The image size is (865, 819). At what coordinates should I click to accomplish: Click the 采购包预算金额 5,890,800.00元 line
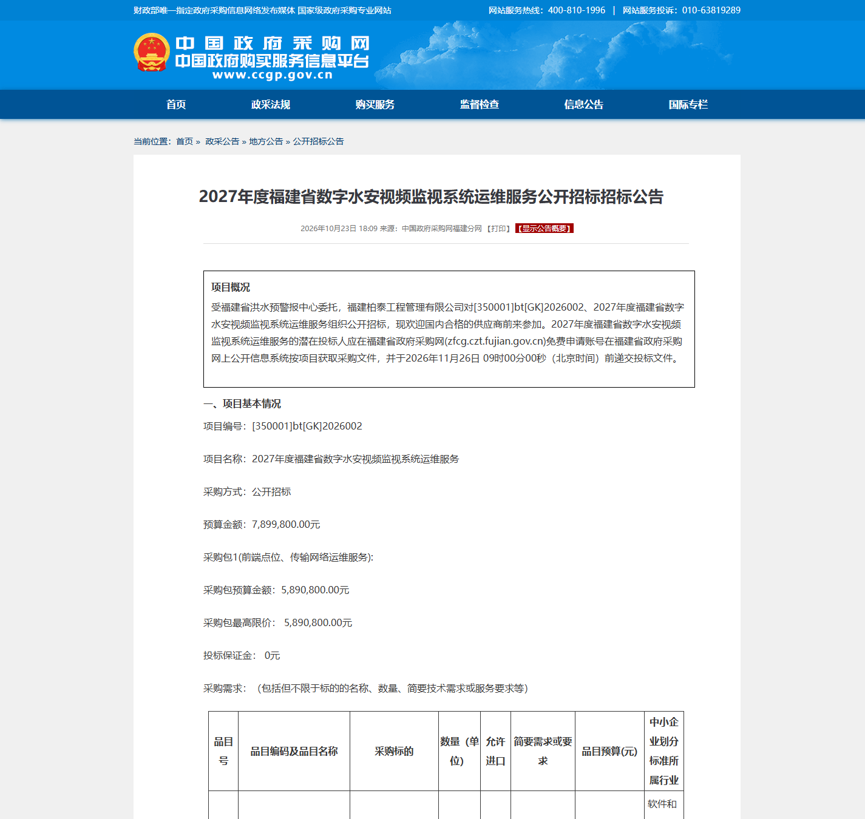coord(276,590)
